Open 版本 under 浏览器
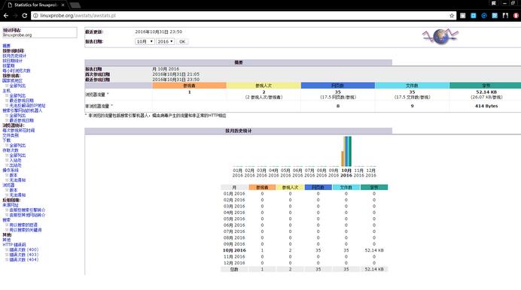This screenshot has height=290, width=521. point(14,190)
